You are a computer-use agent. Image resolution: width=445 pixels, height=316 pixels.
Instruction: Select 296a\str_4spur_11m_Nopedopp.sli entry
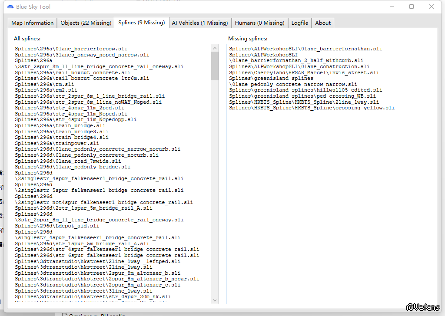point(76,120)
